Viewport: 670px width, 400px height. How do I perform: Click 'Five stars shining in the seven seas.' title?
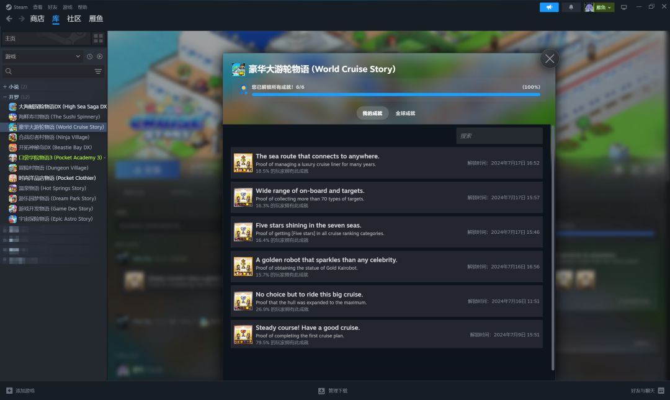[308, 226]
